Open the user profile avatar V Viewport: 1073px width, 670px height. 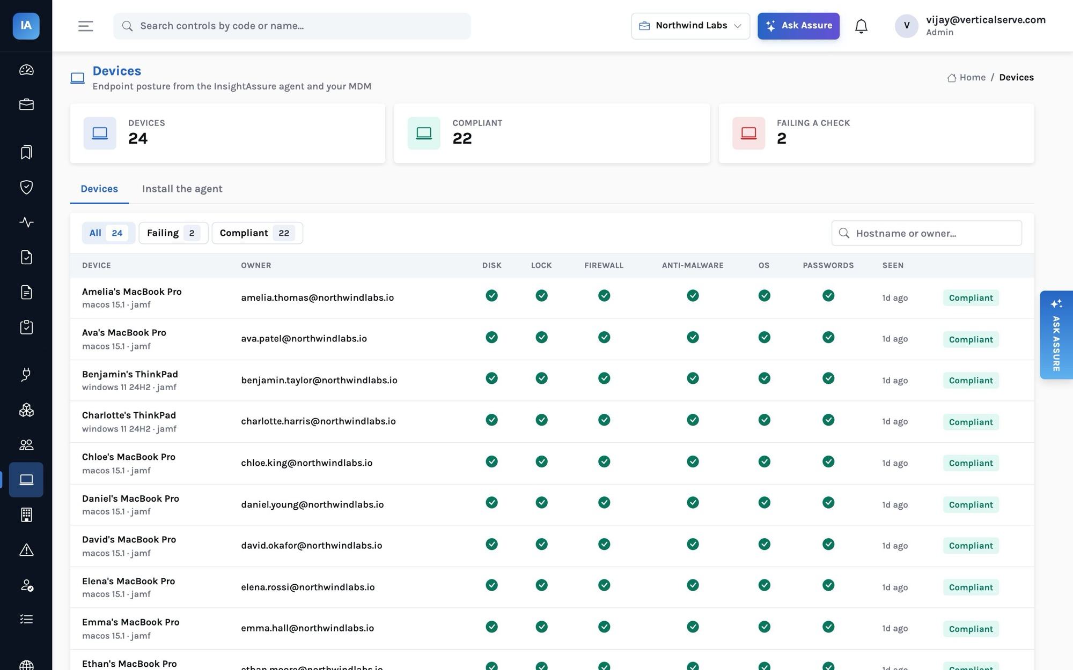(x=906, y=26)
